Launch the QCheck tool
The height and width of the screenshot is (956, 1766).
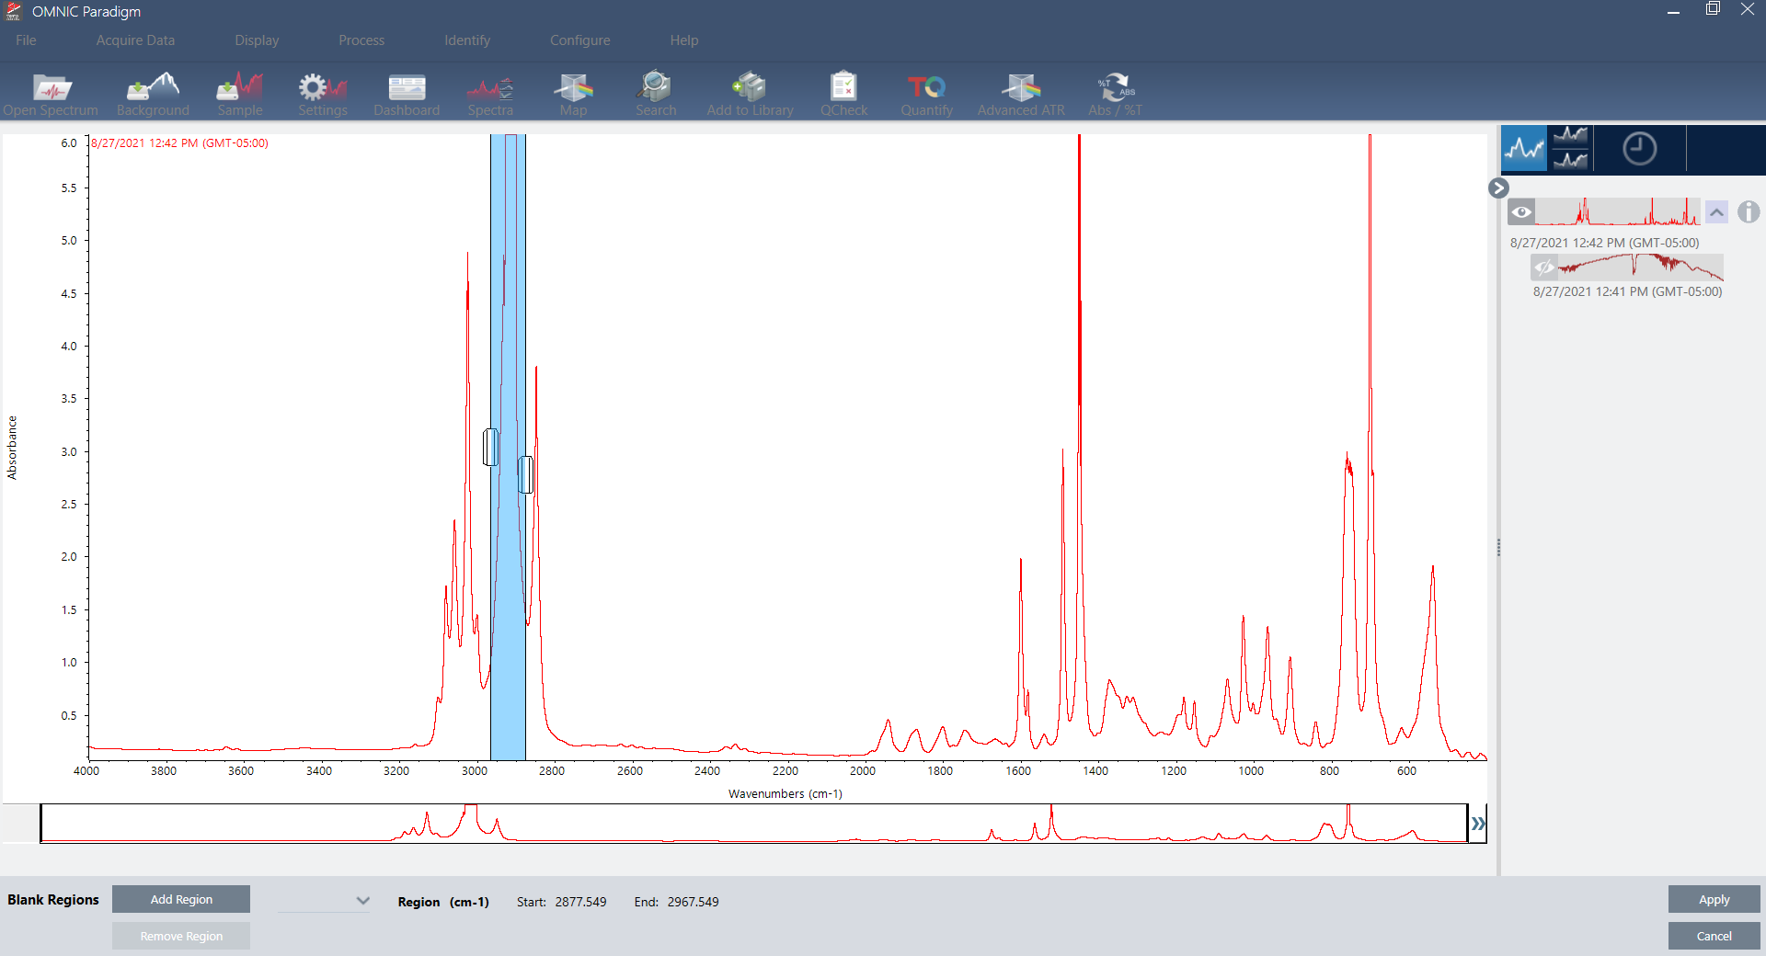click(x=843, y=88)
